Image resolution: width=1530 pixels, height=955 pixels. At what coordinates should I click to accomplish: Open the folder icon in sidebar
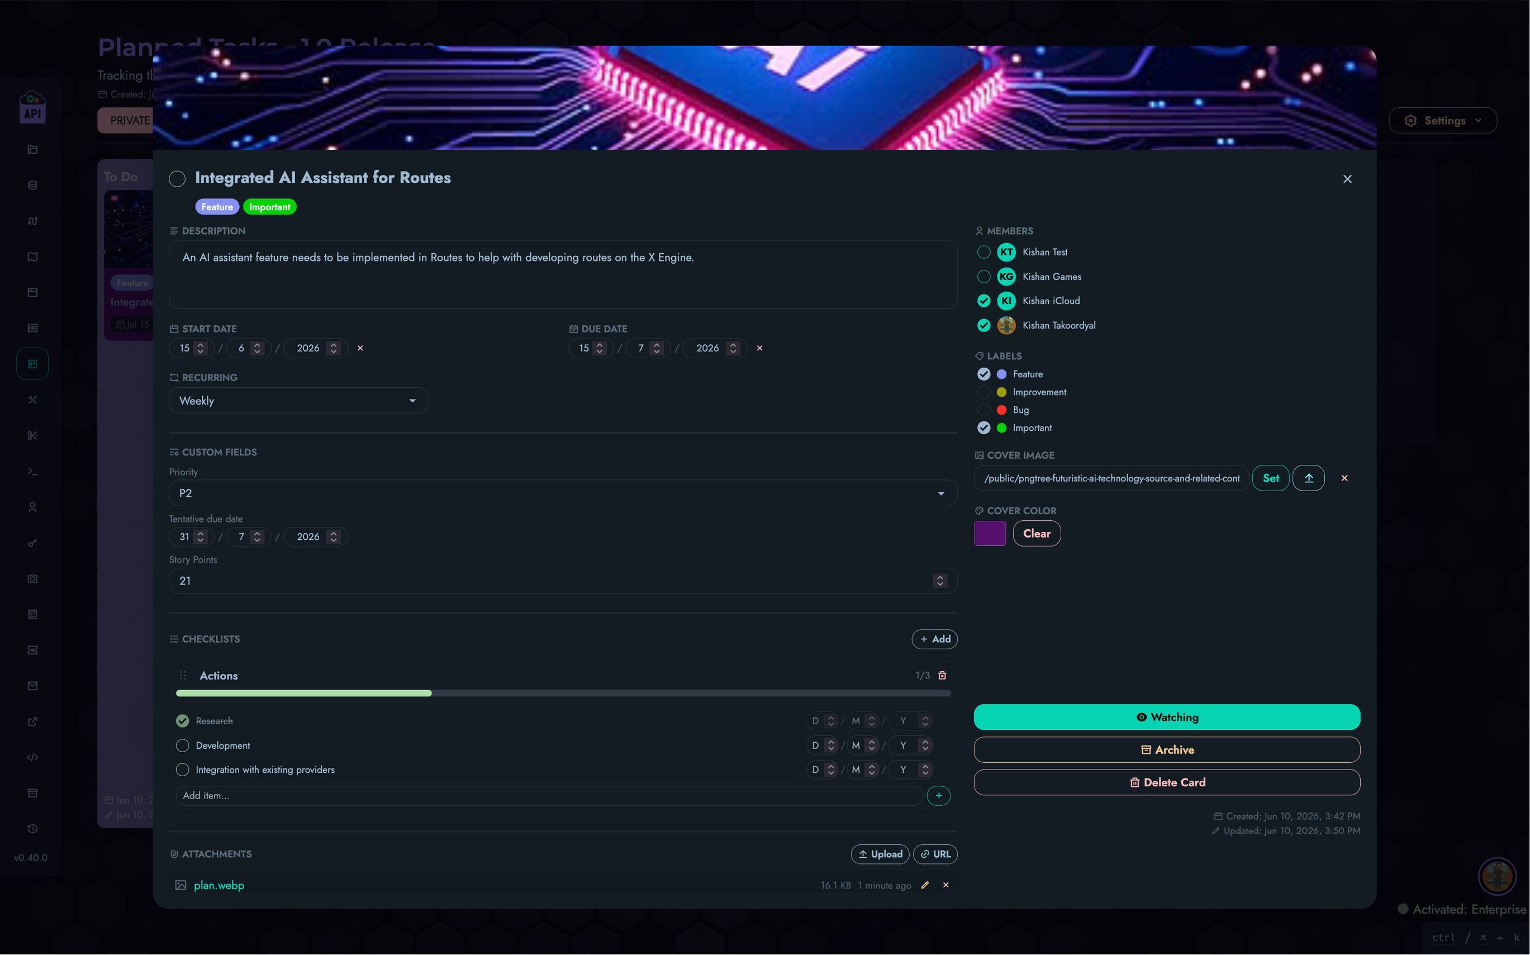(x=32, y=150)
